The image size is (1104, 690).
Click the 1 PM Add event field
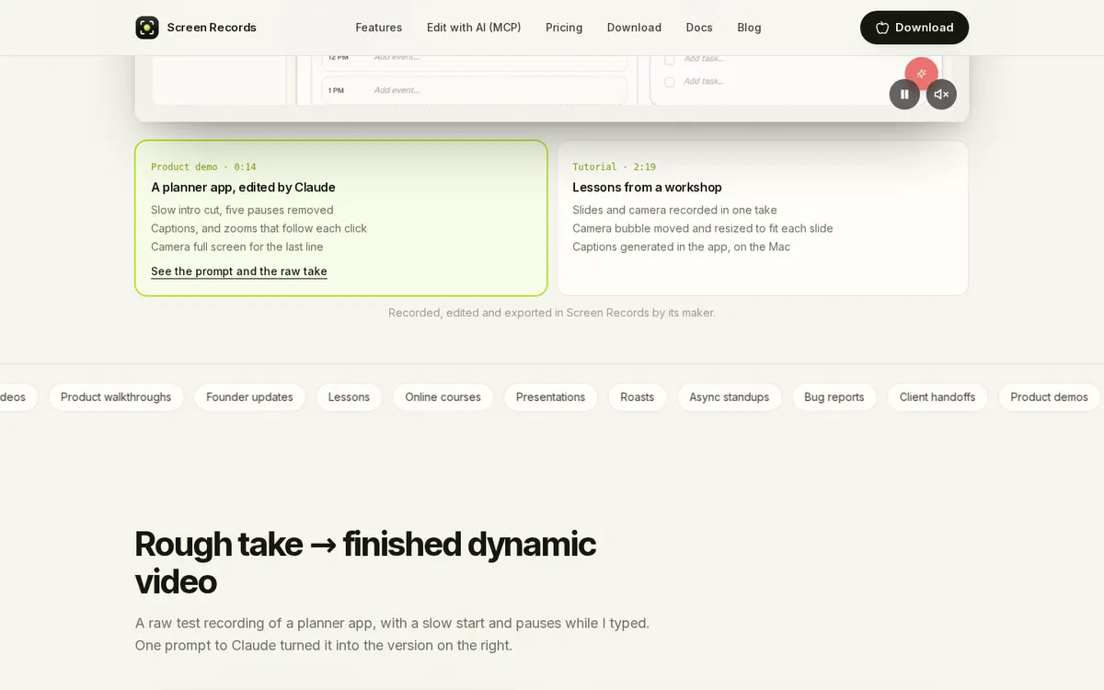pyautogui.click(x=475, y=90)
